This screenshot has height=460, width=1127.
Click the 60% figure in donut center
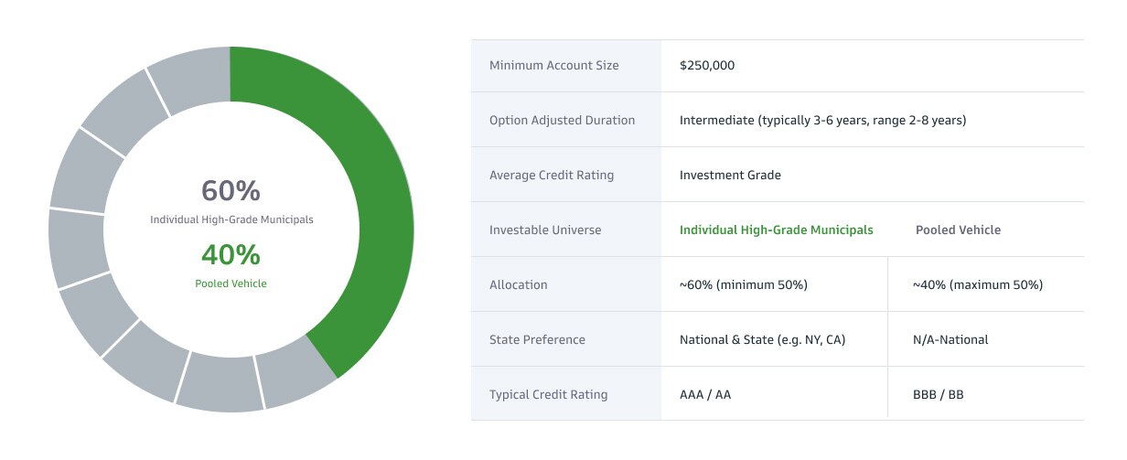(231, 191)
